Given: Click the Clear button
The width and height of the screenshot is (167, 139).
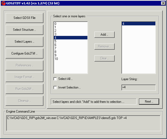Looking at the screenshot, I should tap(104, 58).
